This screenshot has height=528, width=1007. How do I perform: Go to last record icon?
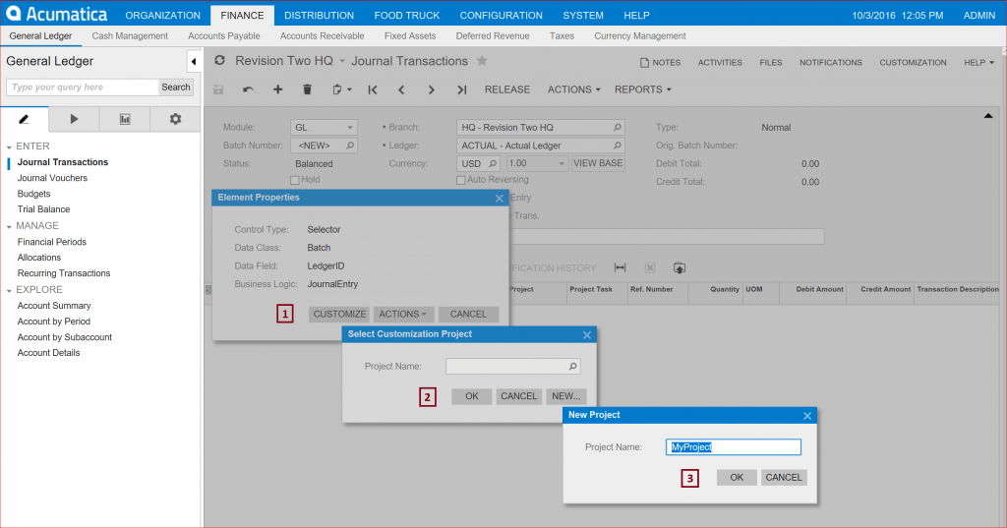click(461, 89)
